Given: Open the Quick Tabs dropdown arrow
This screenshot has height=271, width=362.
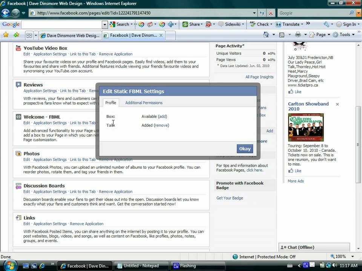Looking at the screenshot, I should [x=36, y=35].
